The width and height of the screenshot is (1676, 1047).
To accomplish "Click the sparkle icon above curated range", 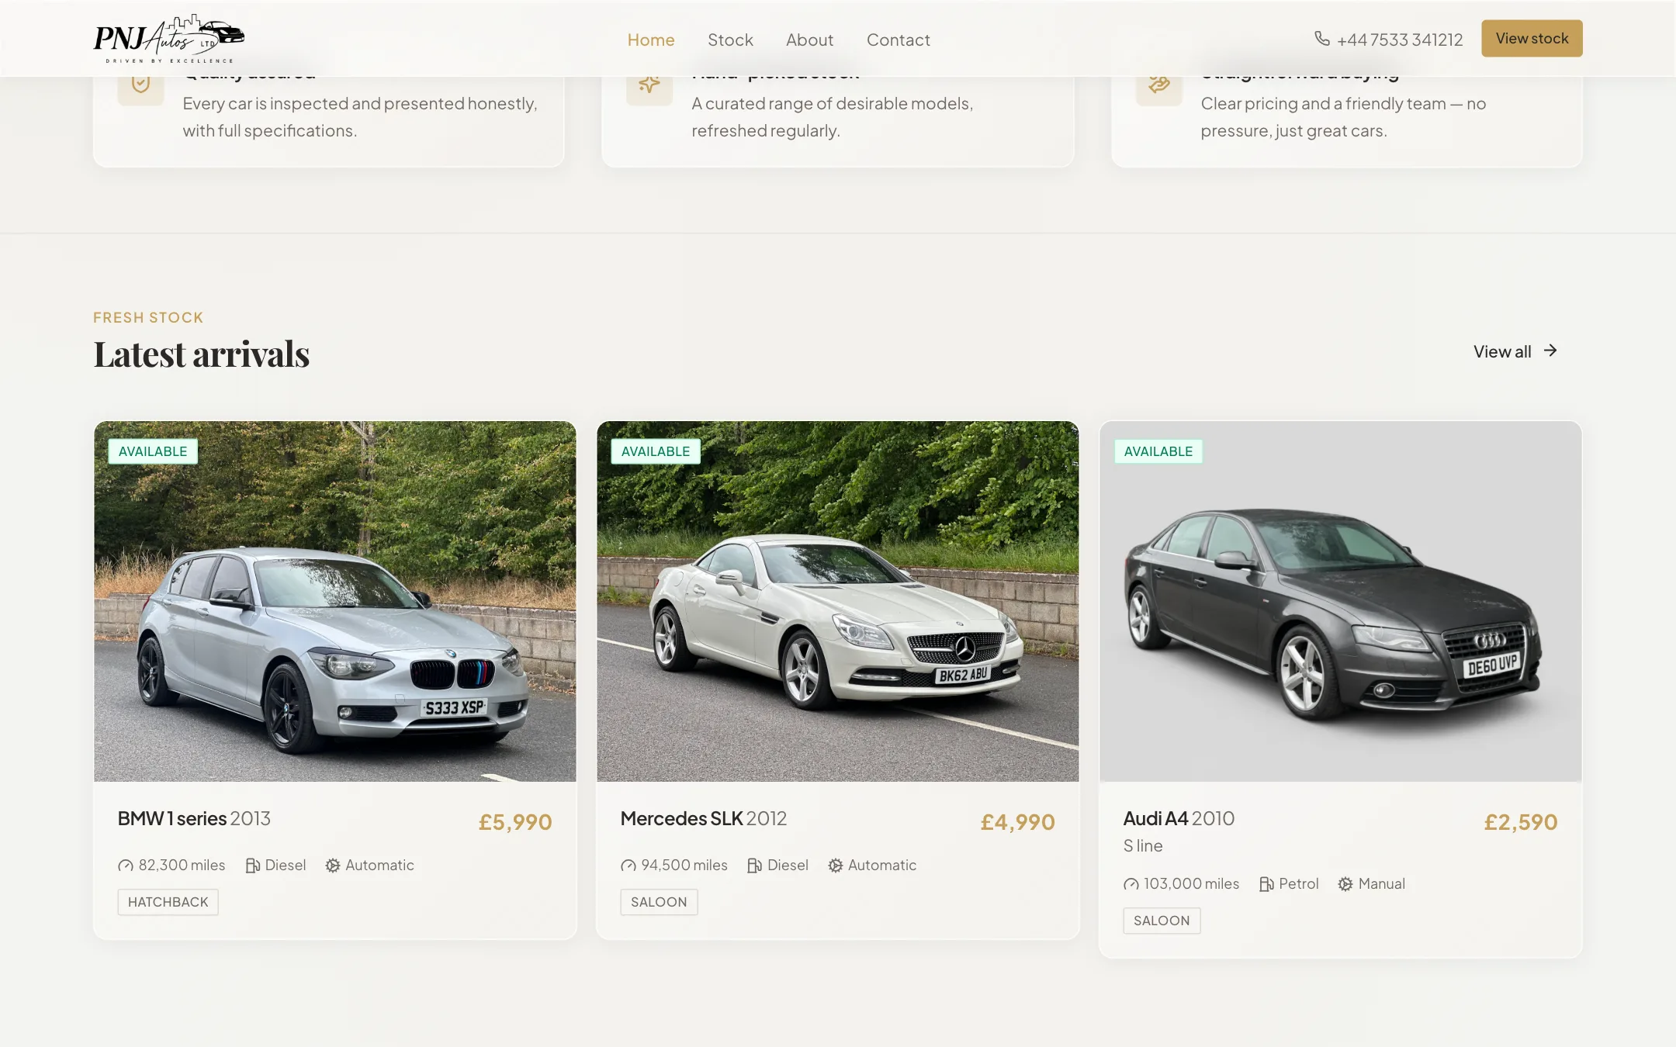I will (x=649, y=84).
